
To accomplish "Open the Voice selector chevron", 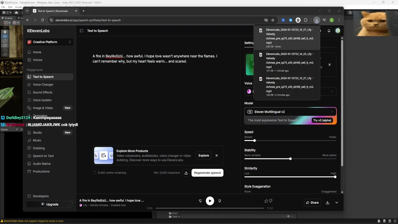I will [x=332, y=91].
